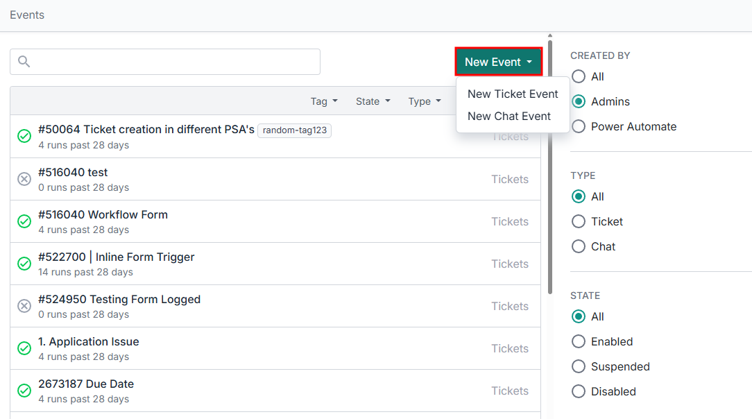Click the events list scrollbar
Viewport: 752px width, 419px height.
[550, 166]
